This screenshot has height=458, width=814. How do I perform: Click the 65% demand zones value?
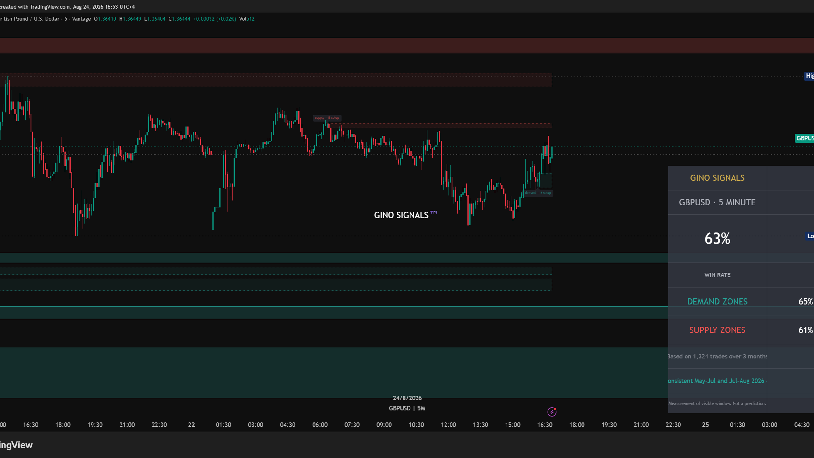coord(806,302)
